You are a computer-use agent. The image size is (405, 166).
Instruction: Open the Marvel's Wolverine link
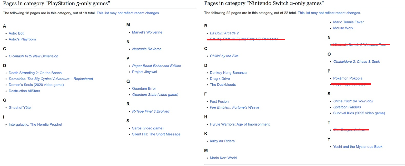[147, 32]
